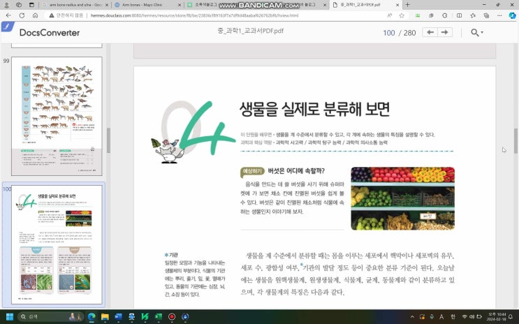Click the address bar URL
Viewport: 519px width, 324px height.
click(196, 15)
